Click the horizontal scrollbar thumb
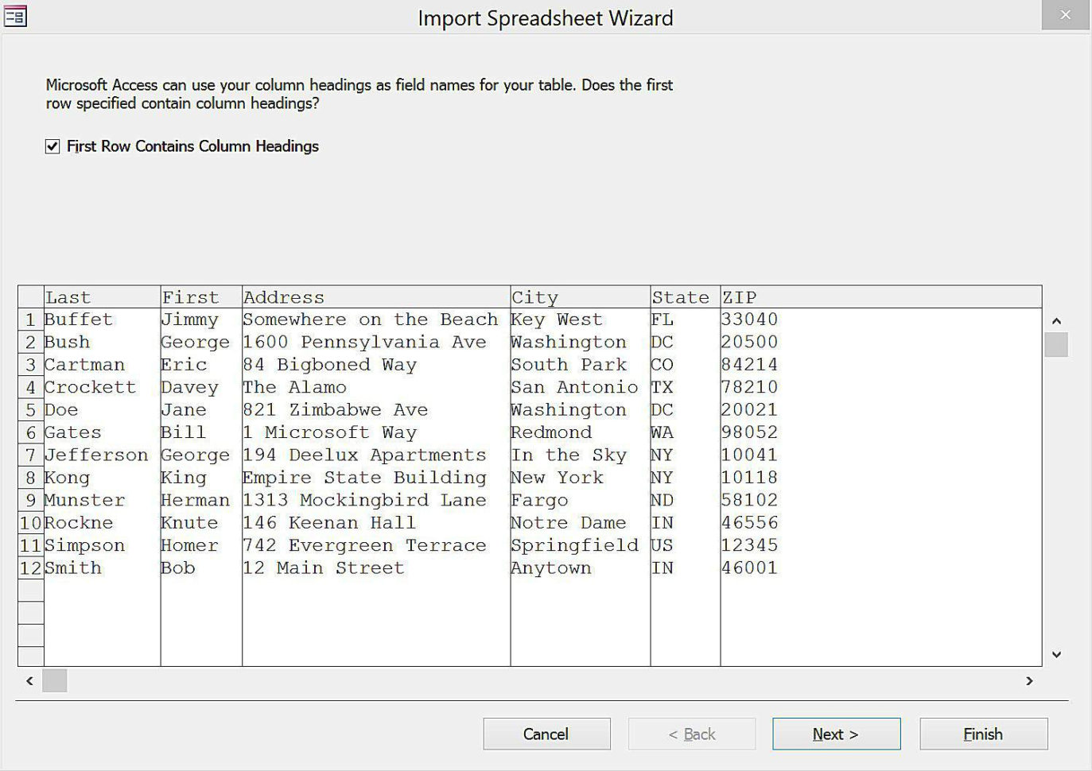The width and height of the screenshot is (1092, 771). 54,680
